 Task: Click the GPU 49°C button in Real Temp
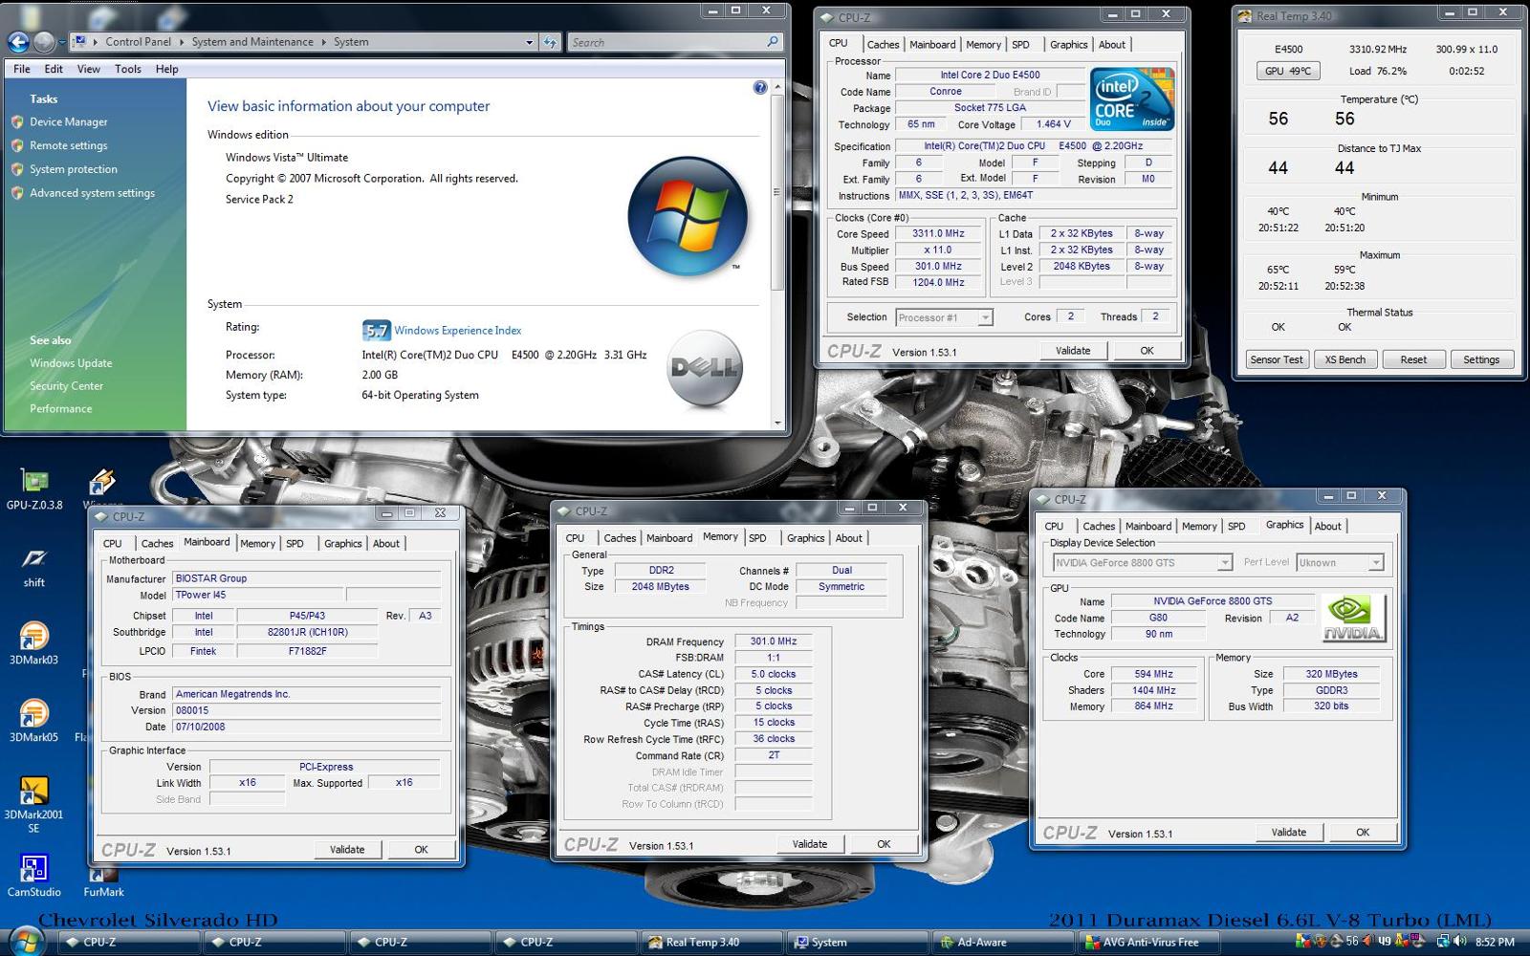[1287, 71]
